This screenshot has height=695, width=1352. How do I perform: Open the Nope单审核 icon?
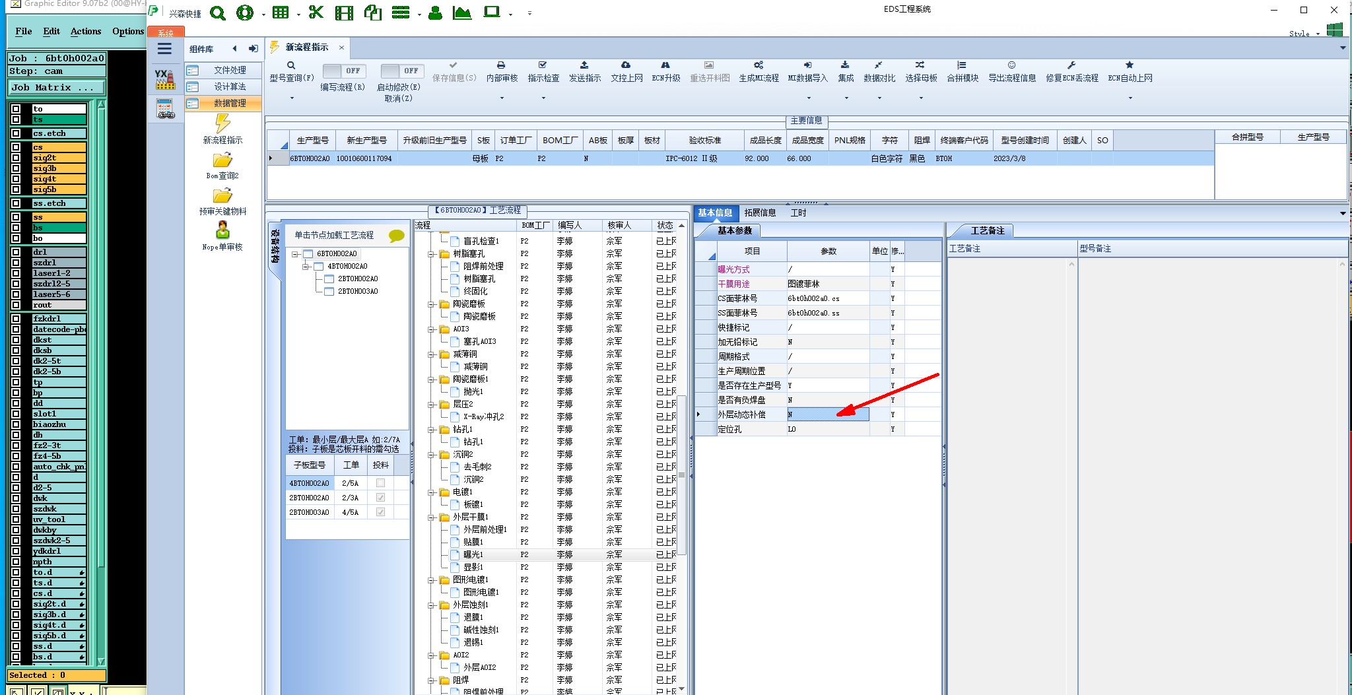pos(223,230)
